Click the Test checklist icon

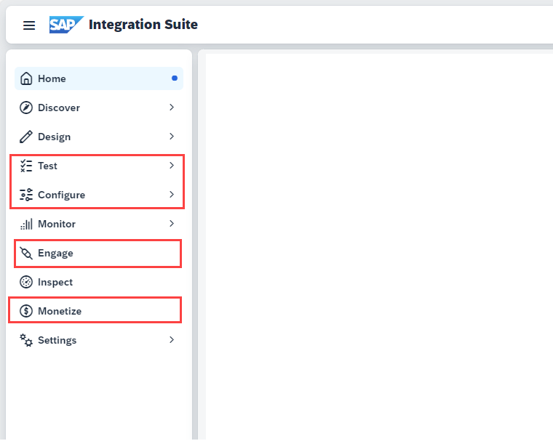pyautogui.click(x=26, y=166)
